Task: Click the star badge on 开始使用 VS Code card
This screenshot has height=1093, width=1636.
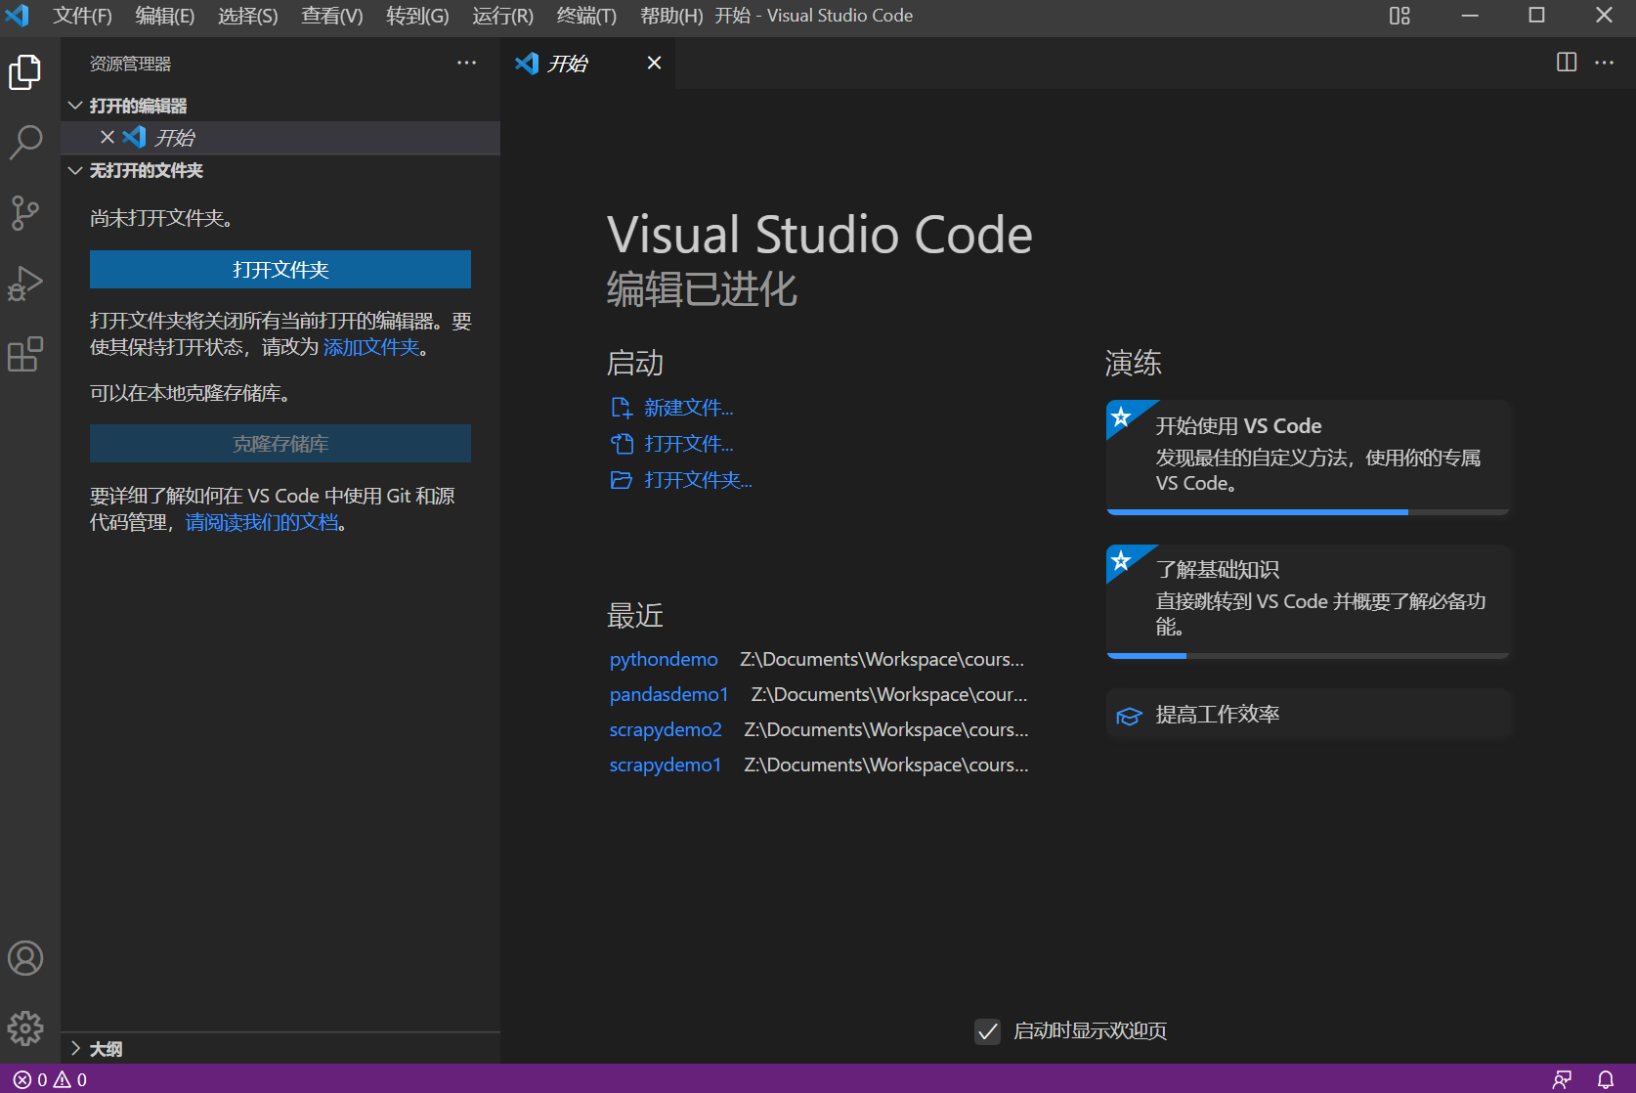Action: tap(1122, 417)
